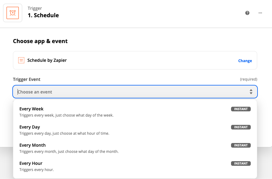Select the Every Day option
Viewport: 272px width, 179px height.
tap(30, 127)
